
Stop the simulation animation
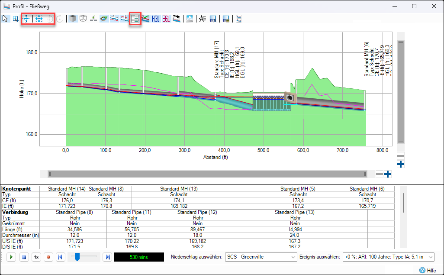pos(24,257)
